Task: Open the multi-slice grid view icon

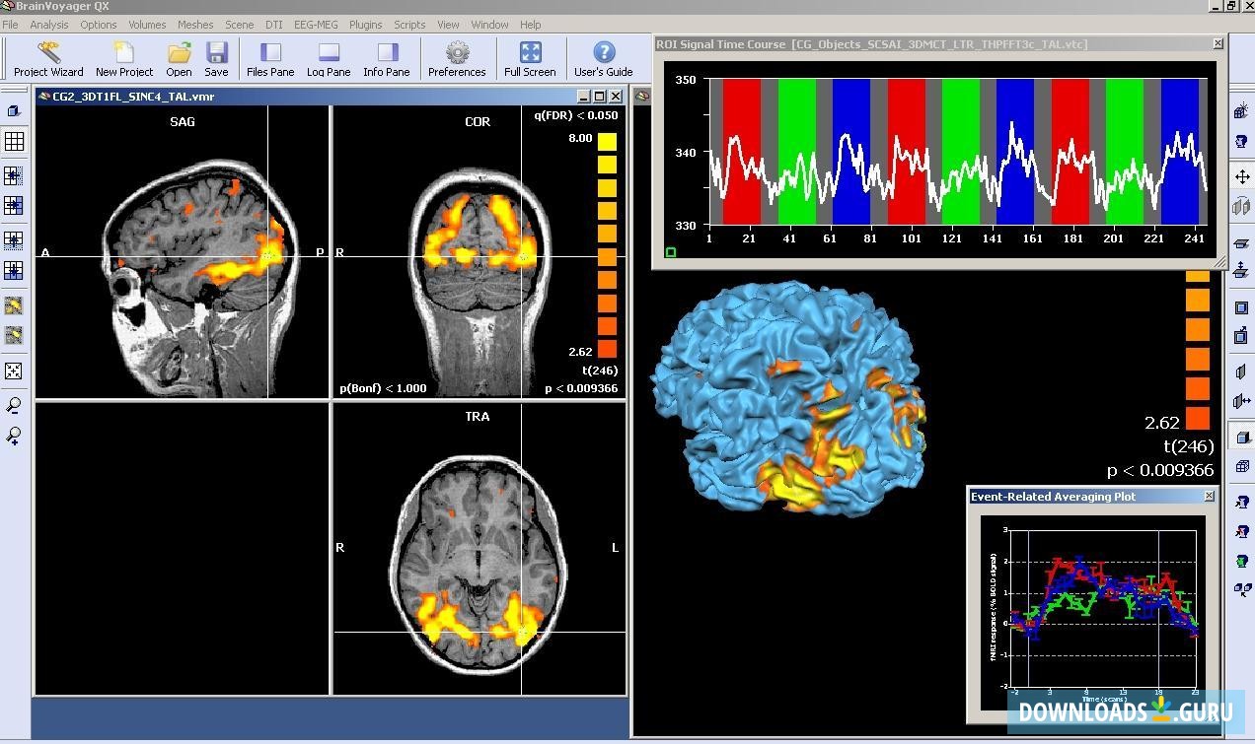Action: point(14,141)
